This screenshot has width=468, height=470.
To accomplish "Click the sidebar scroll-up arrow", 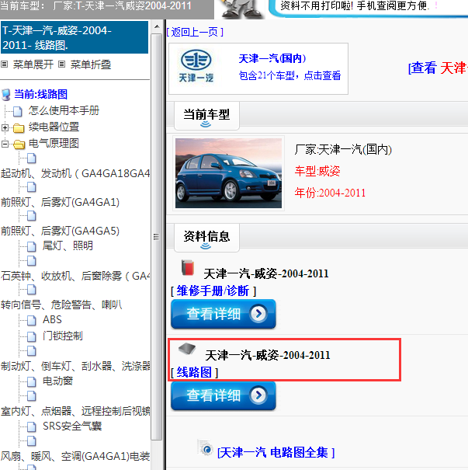I will (157, 26).
